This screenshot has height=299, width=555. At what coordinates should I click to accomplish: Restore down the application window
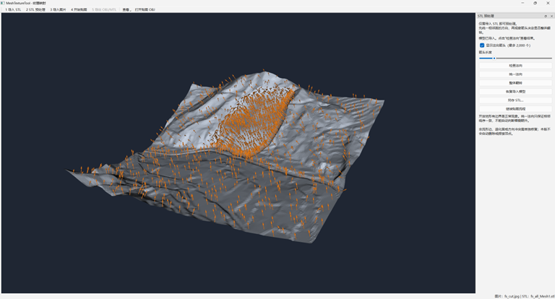(x=535, y=3)
